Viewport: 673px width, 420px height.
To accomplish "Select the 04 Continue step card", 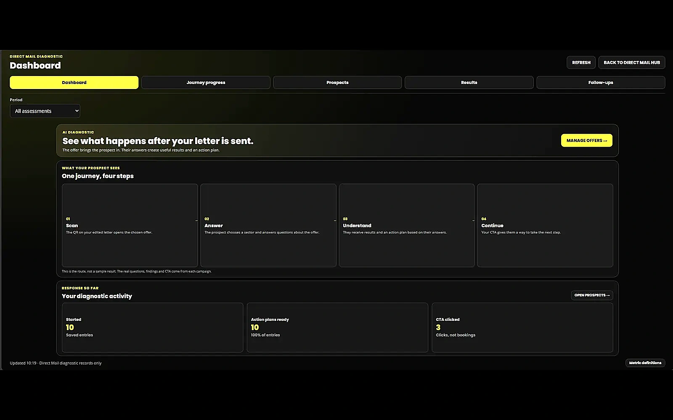I will coord(545,225).
